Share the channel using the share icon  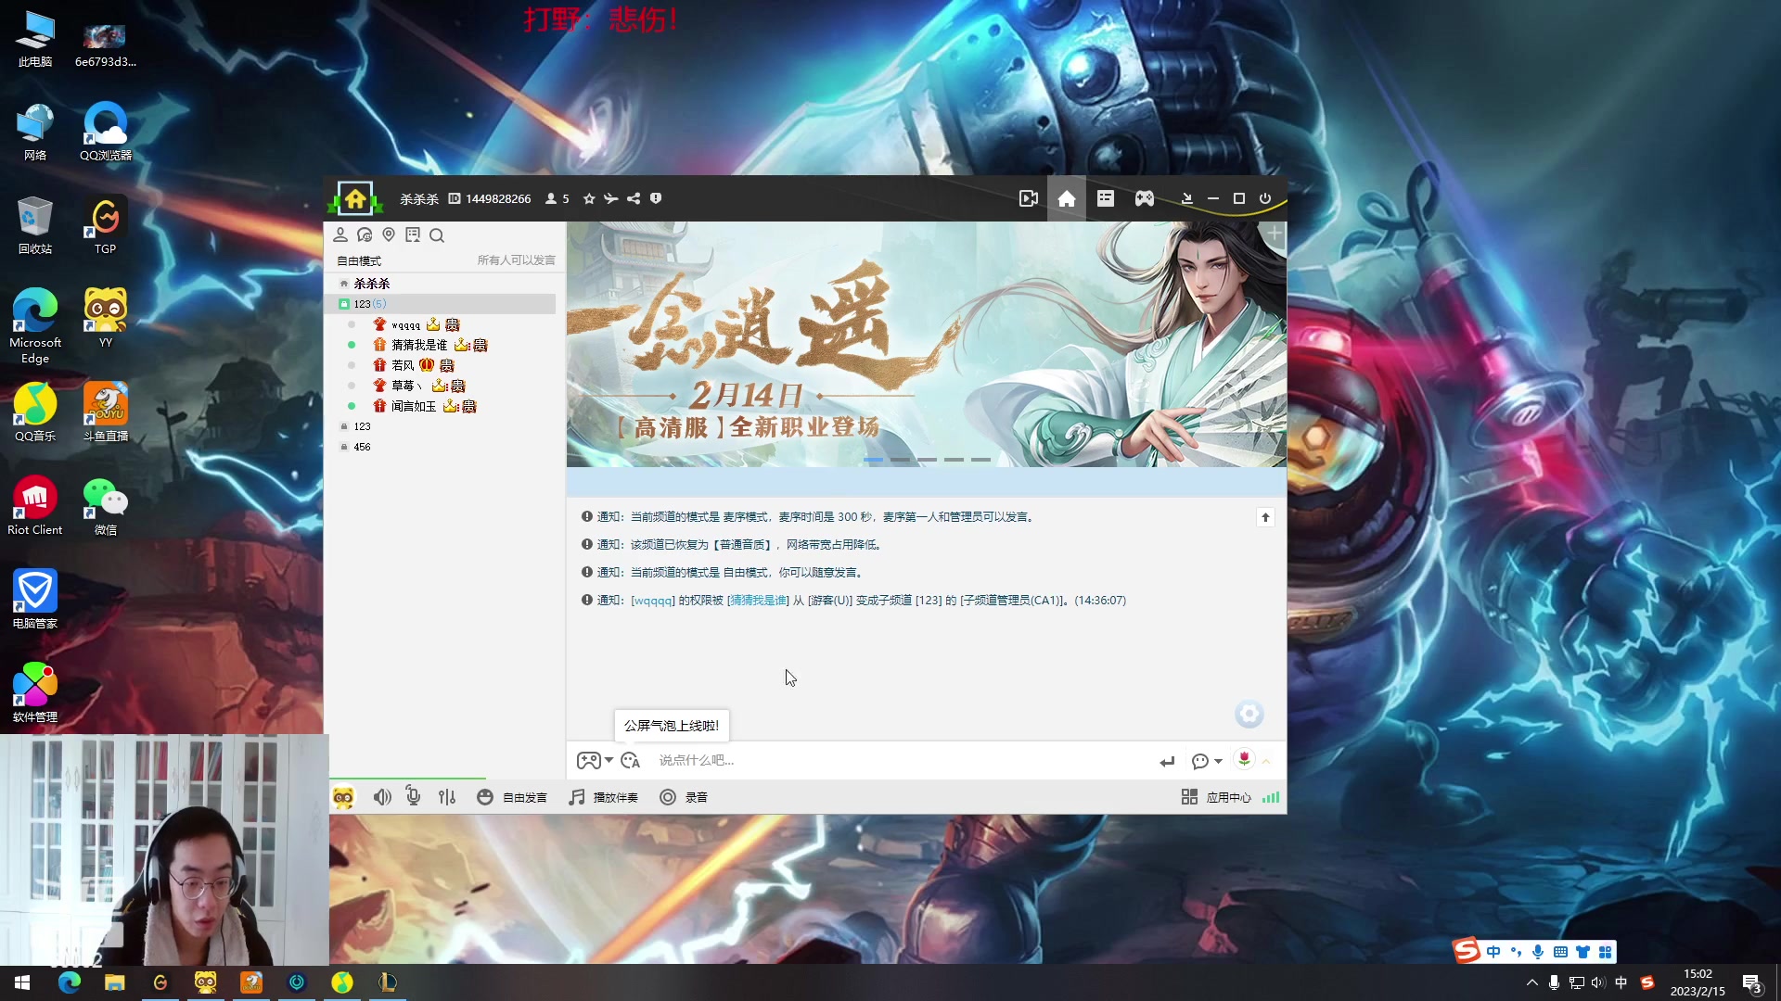click(x=634, y=198)
